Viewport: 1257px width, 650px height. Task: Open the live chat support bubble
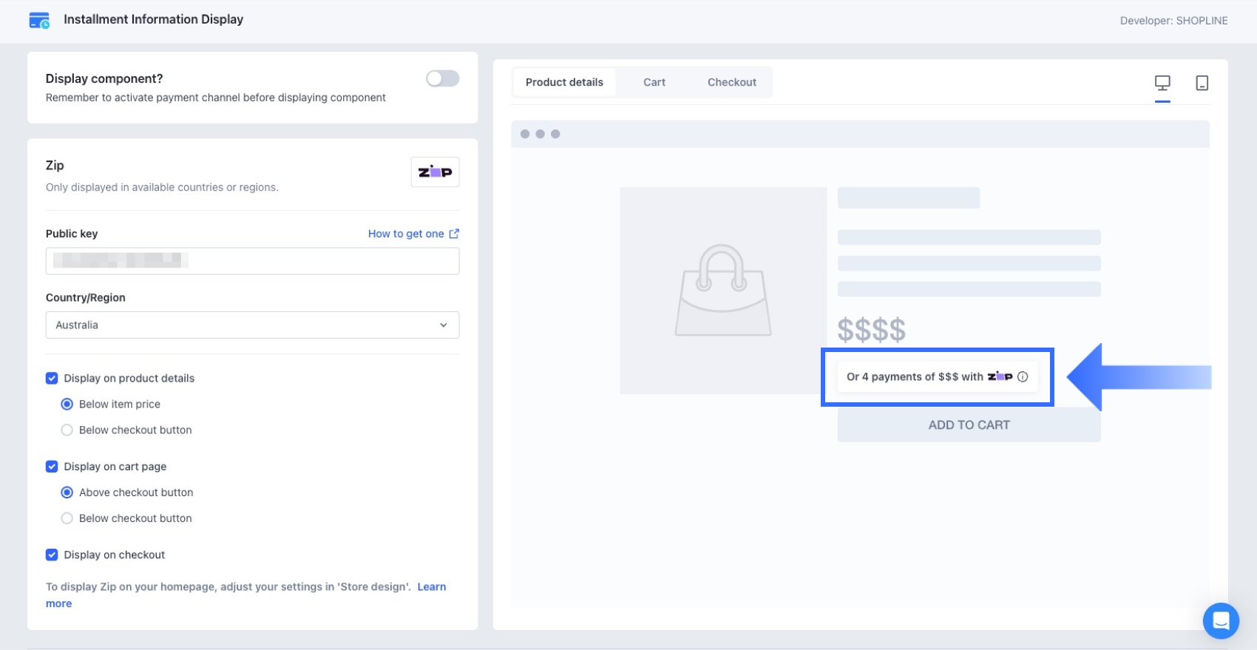pyautogui.click(x=1220, y=620)
